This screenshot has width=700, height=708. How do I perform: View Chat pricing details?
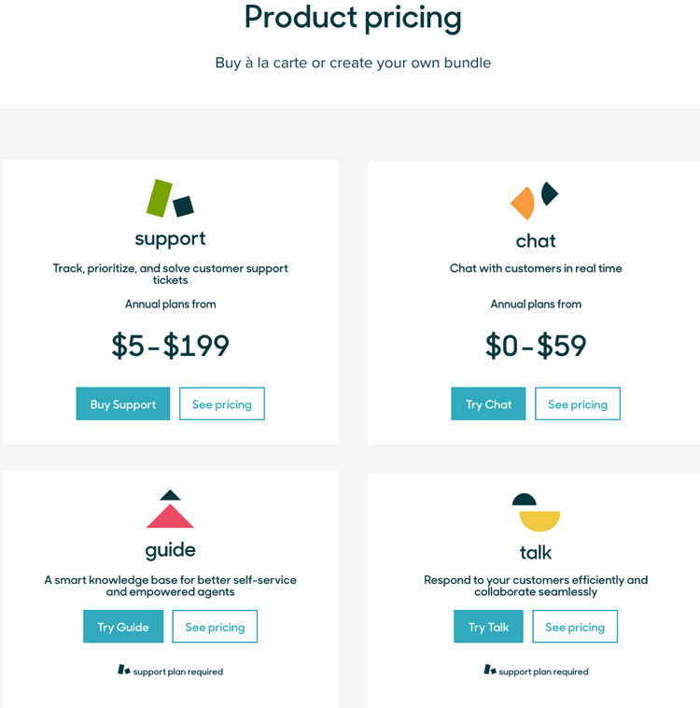pyautogui.click(x=578, y=404)
